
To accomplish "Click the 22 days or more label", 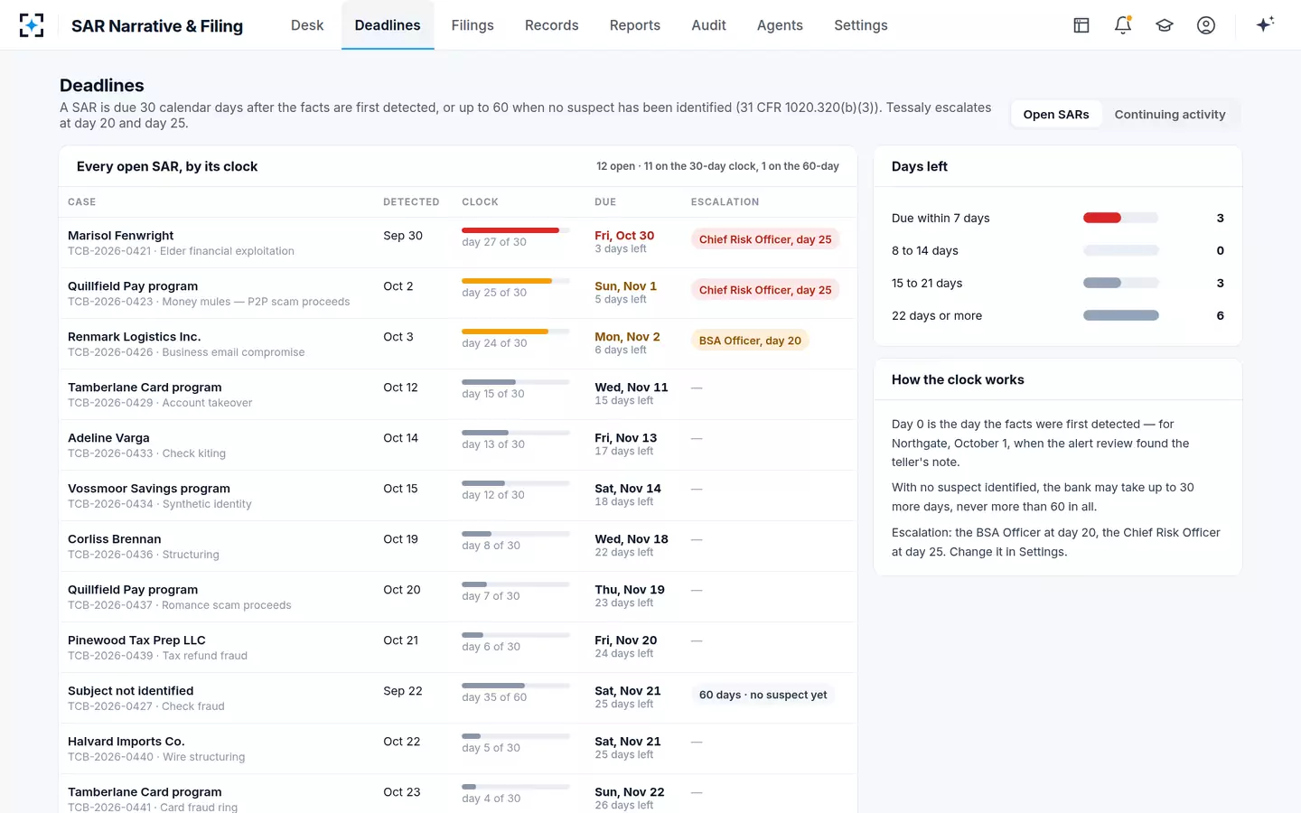I will tap(937, 315).
